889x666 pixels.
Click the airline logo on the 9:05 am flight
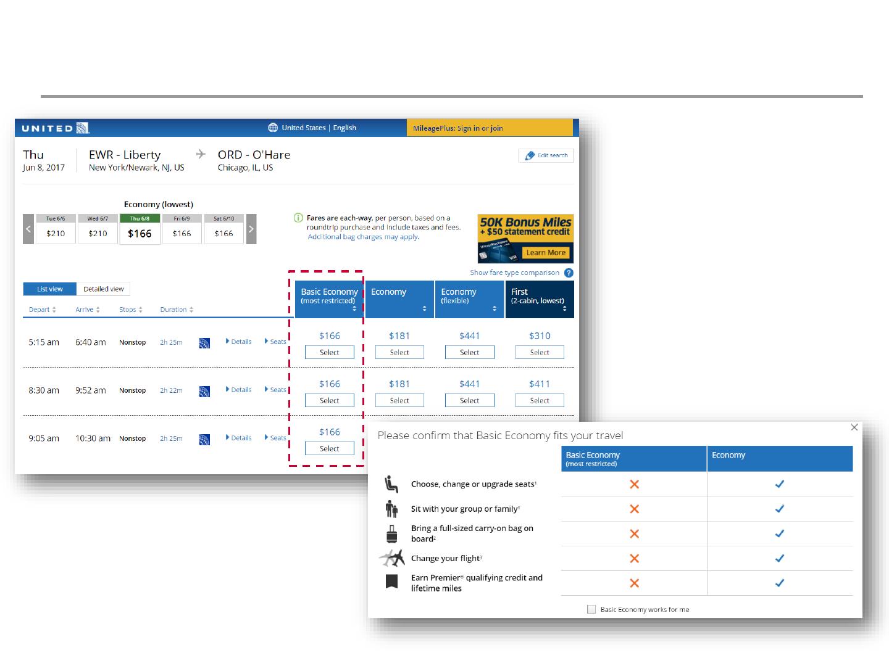204,439
